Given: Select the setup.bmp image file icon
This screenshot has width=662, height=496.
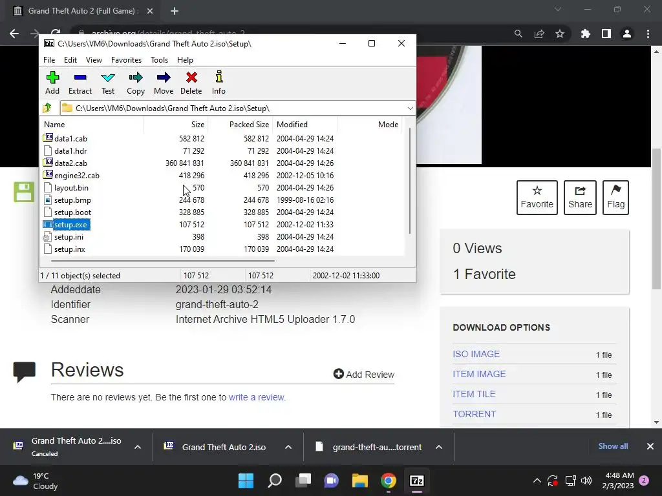Looking at the screenshot, I should point(48,200).
